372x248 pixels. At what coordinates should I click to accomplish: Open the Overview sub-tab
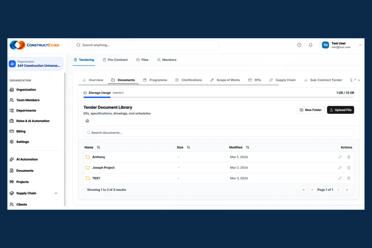click(x=93, y=80)
